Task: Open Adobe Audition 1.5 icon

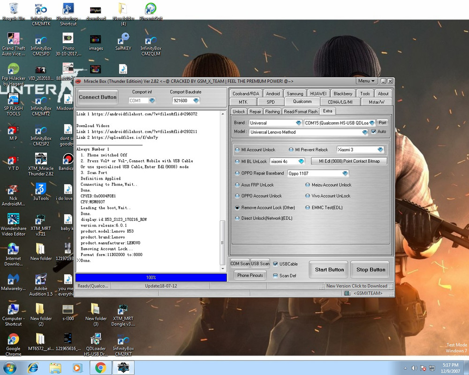Action: click(x=41, y=285)
